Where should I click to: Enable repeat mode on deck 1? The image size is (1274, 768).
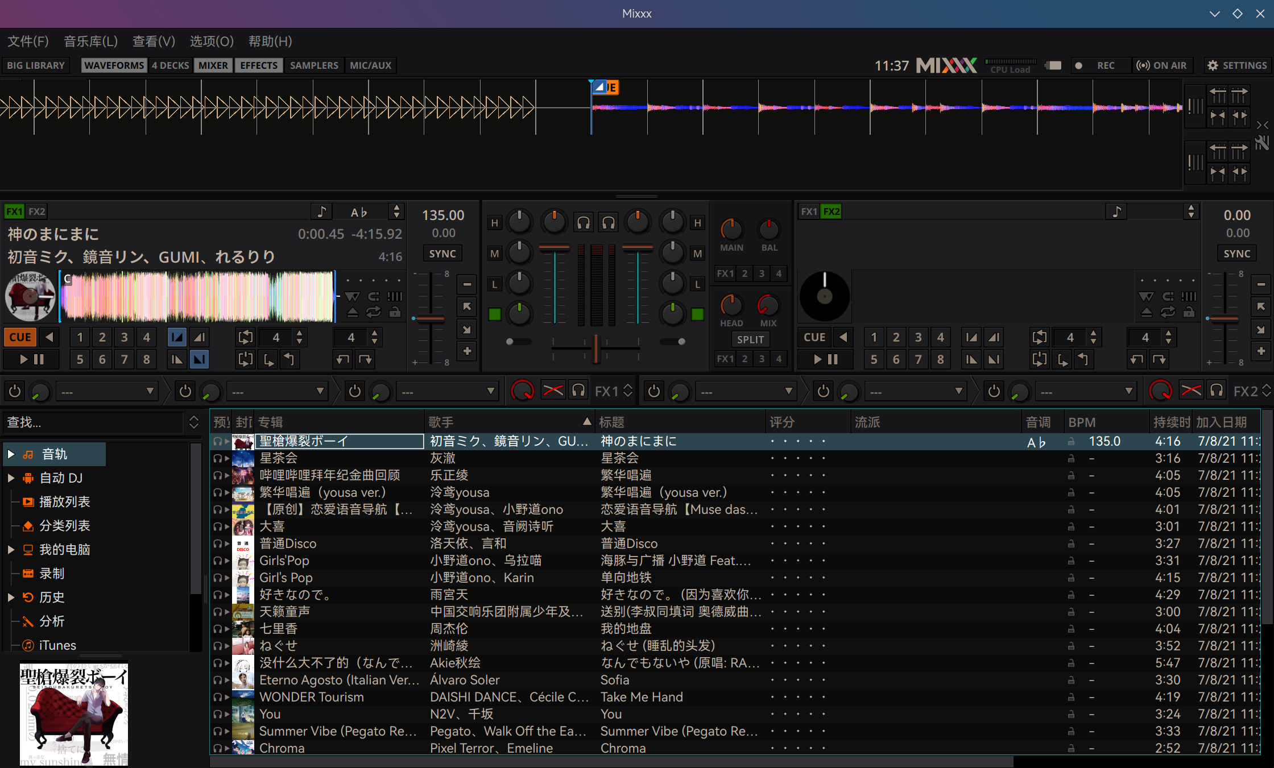(x=374, y=312)
